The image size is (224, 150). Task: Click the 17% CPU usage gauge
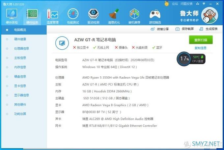point(184,59)
